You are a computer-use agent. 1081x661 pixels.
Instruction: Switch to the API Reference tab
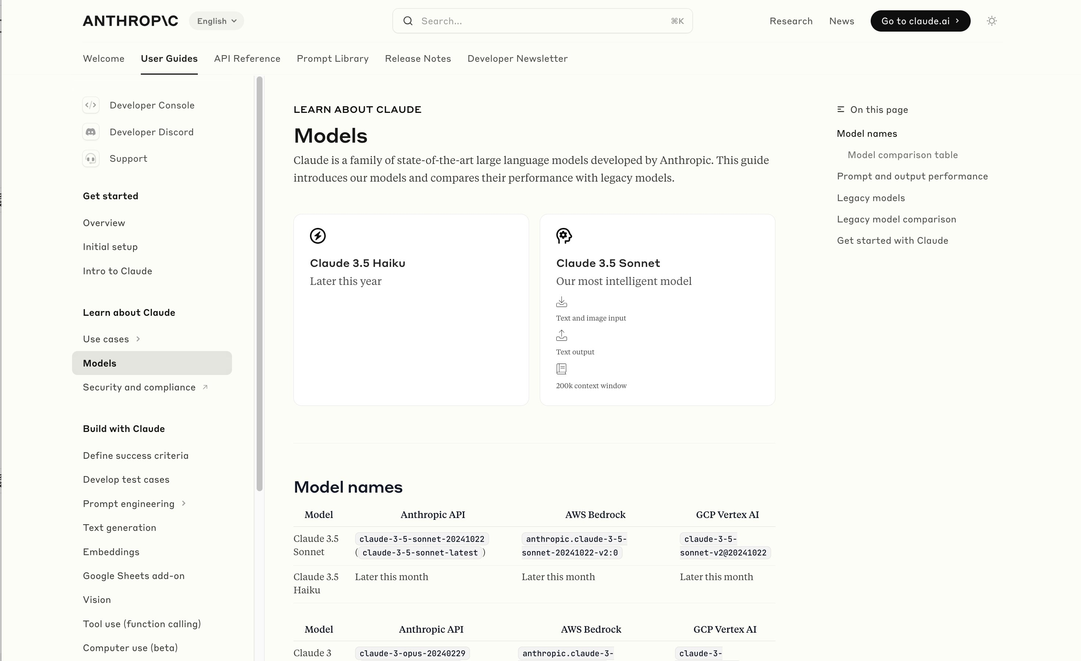point(247,58)
